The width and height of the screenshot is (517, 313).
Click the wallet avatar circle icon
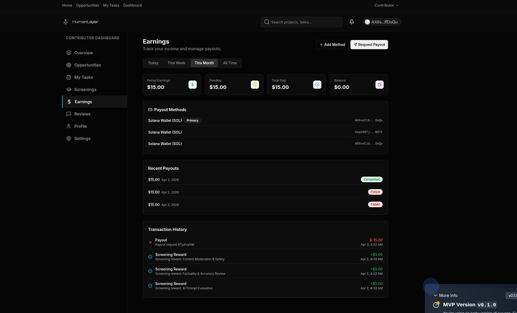(x=367, y=22)
